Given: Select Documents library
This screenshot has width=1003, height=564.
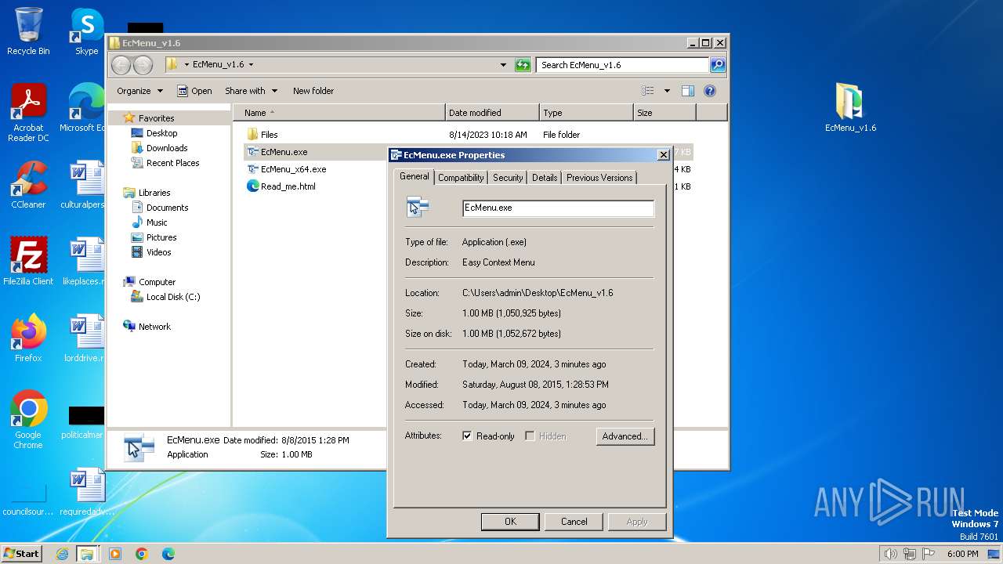Looking at the screenshot, I should [x=167, y=208].
